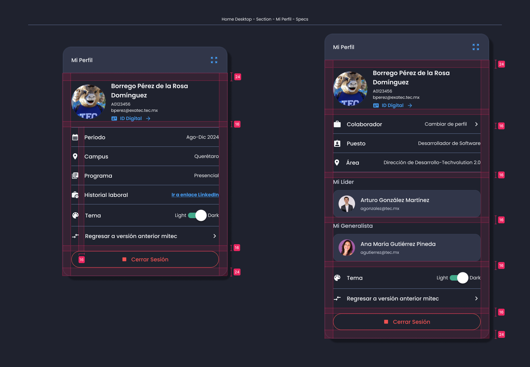The width and height of the screenshot is (530, 367).
Task: Click Cerrar Sesión button in right card
Action: 407,322
